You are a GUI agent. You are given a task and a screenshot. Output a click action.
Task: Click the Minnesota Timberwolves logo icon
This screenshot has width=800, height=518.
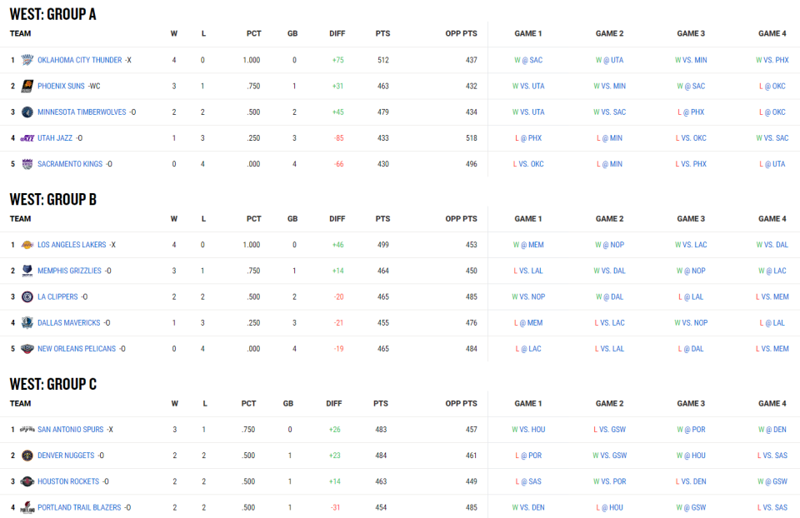pos(27,112)
